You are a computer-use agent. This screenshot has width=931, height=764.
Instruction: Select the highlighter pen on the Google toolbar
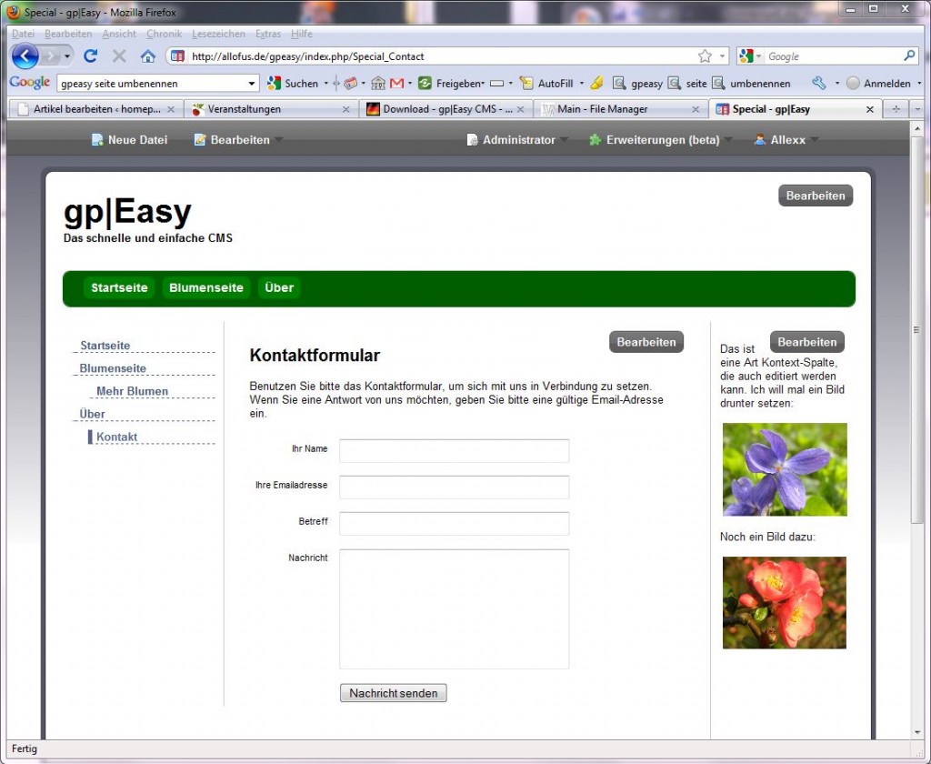click(596, 83)
